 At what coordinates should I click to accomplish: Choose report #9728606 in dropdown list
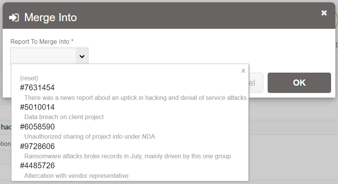click(37, 146)
